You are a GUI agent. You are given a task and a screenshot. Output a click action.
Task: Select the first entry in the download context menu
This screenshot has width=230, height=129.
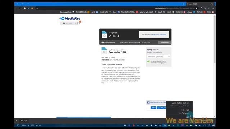179,103
